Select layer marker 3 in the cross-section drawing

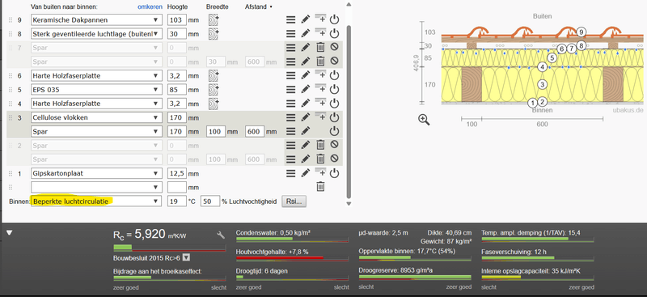click(x=542, y=84)
